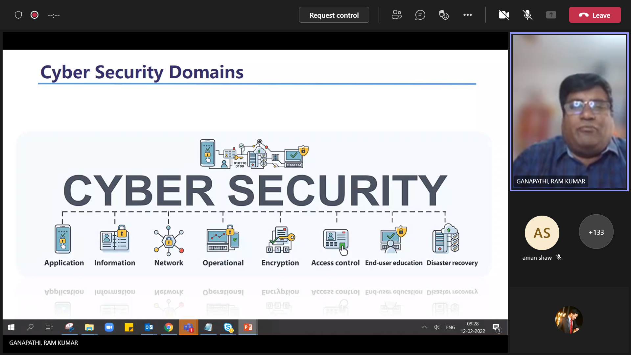Image resolution: width=631 pixels, height=355 pixels.
Task: Select the GANAPATHI, RAM KUMAR video tile
Action: pos(569,112)
